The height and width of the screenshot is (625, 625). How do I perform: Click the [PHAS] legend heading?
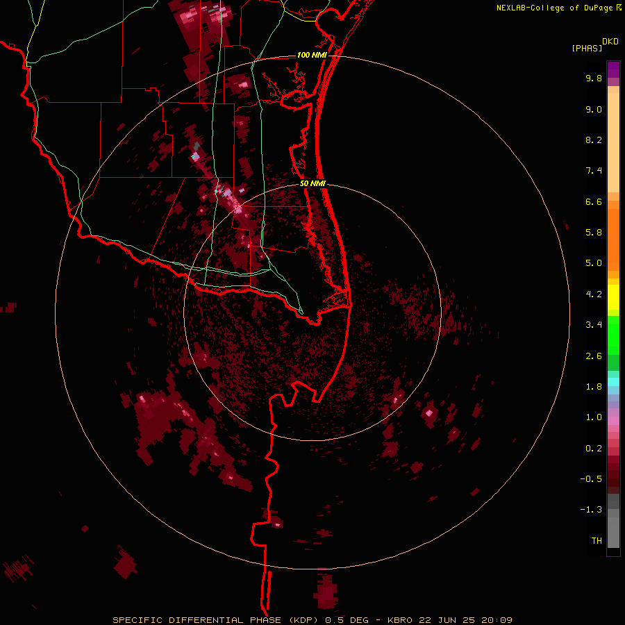[x=587, y=49]
